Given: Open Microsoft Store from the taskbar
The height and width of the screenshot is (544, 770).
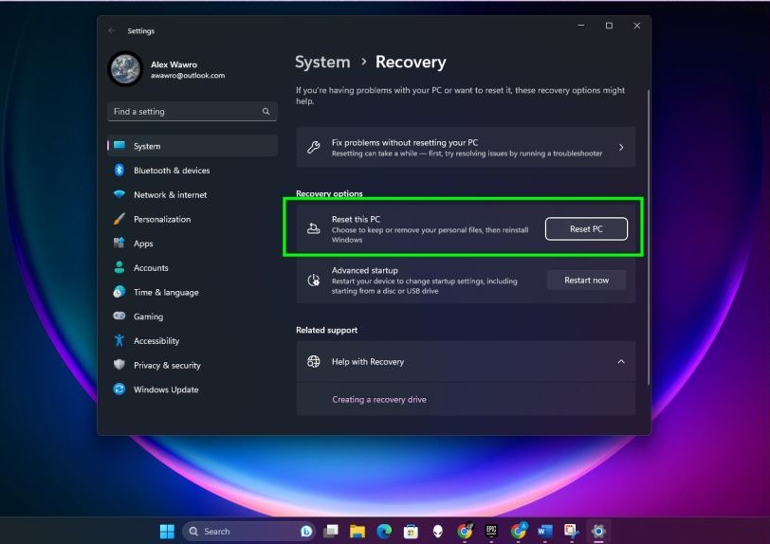Looking at the screenshot, I should click(411, 532).
